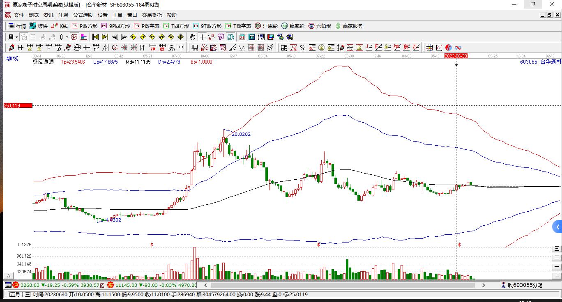Select the hand pan tool

[193, 37]
